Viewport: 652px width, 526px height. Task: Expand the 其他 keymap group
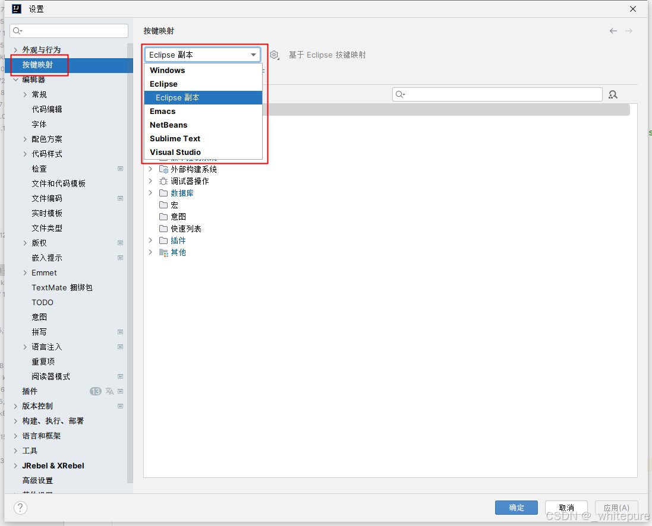pyautogui.click(x=150, y=252)
